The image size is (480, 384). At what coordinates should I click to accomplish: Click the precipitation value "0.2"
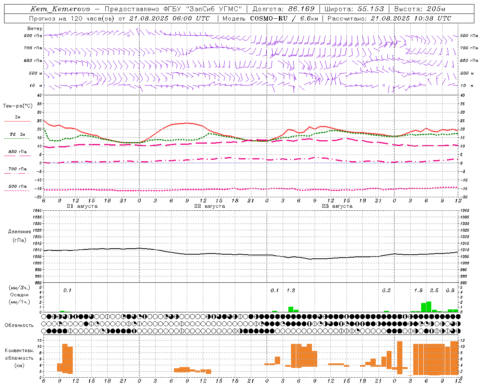pyautogui.click(x=386, y=291)
